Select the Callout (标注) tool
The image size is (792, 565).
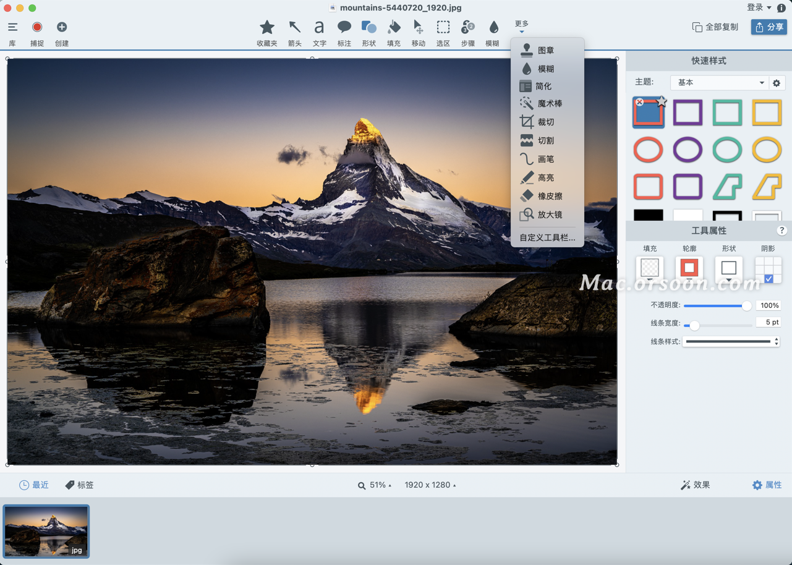pyautogui.click(x=344, y=27)
